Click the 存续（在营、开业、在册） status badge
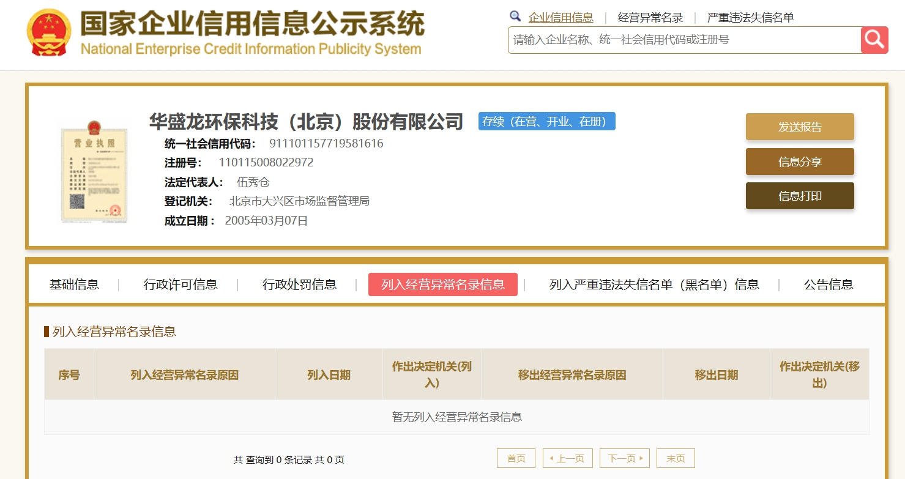The height and width of the screenshot is (479, 905). tap(546, 121)
